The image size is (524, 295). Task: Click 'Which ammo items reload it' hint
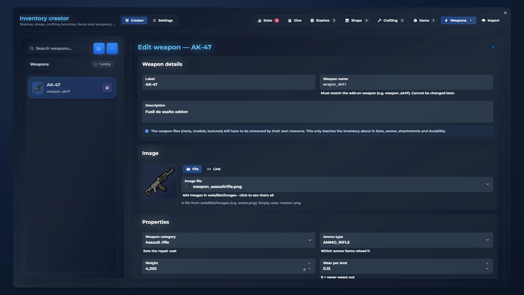[x=345, y=251]
